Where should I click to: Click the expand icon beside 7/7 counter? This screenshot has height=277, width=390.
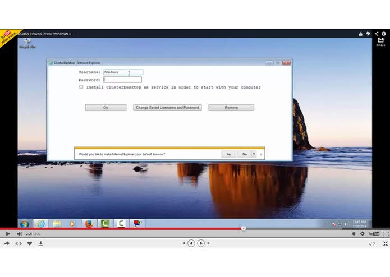click(x=386, y=244)
